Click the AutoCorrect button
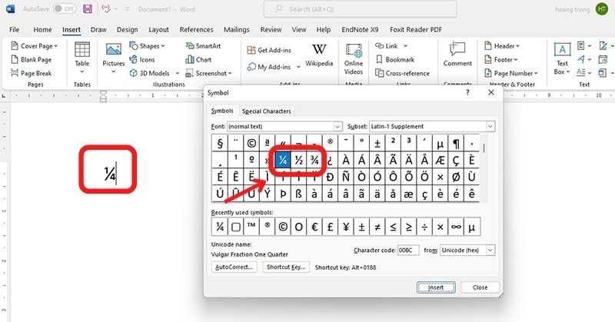Viewport: 615px width, 322px height. [x=234, y=267]
